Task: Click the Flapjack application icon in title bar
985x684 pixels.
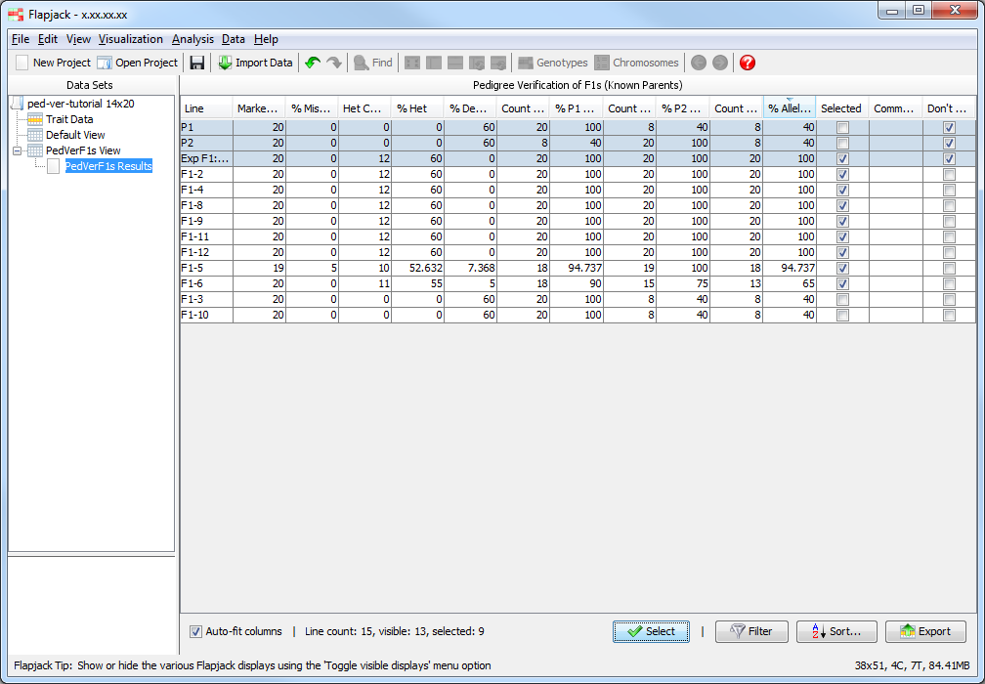Action: pos(16,15)
